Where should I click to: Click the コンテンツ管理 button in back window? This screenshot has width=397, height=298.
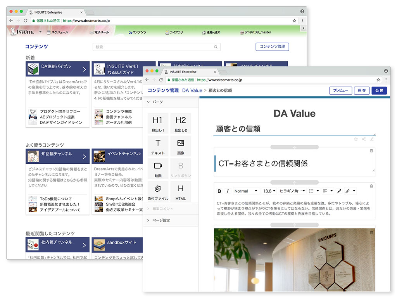273,47
